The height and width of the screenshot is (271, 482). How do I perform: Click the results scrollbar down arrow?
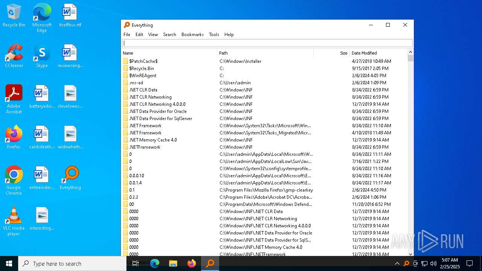click(410, 254)
